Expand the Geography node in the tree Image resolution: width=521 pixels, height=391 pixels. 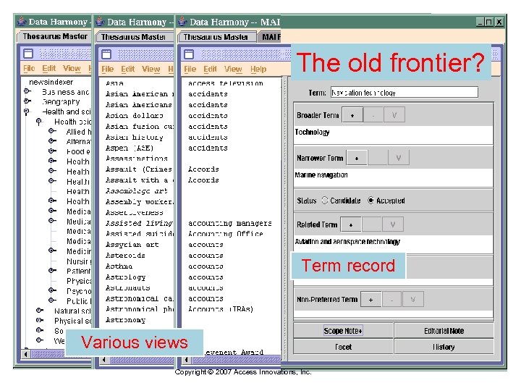[27, 101]
